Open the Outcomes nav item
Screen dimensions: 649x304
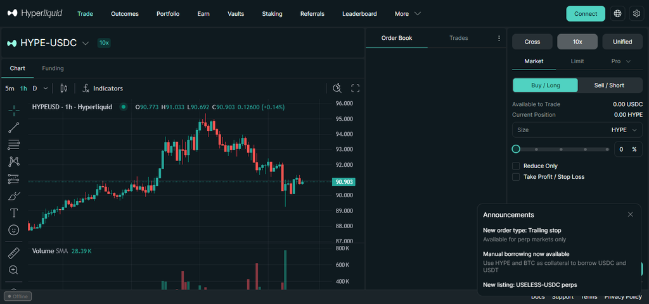pyautogui.click(x=125, y=14)
